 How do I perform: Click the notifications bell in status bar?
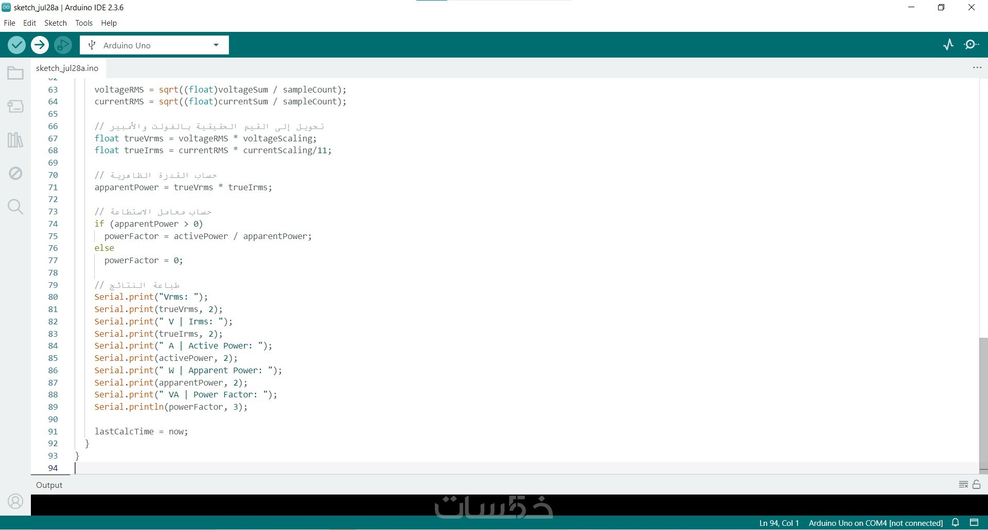(x=956, y=523)
